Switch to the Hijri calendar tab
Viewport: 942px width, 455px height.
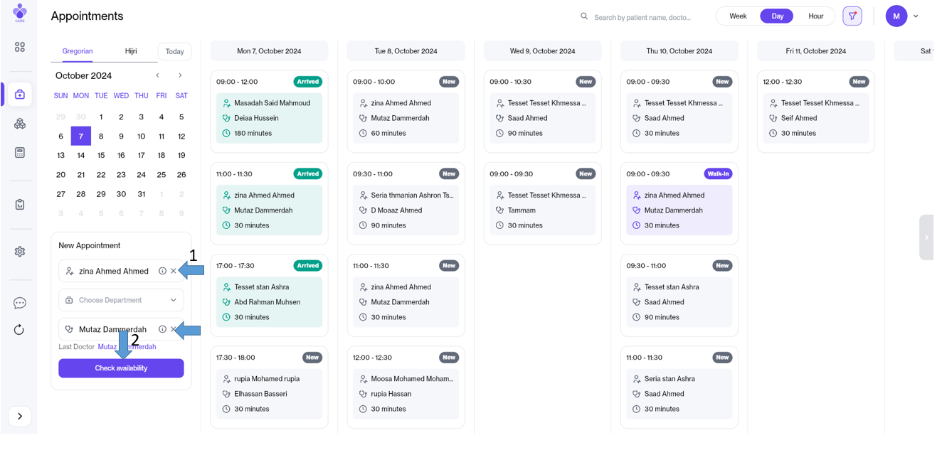pyautogui.click(x=131, y=51)
